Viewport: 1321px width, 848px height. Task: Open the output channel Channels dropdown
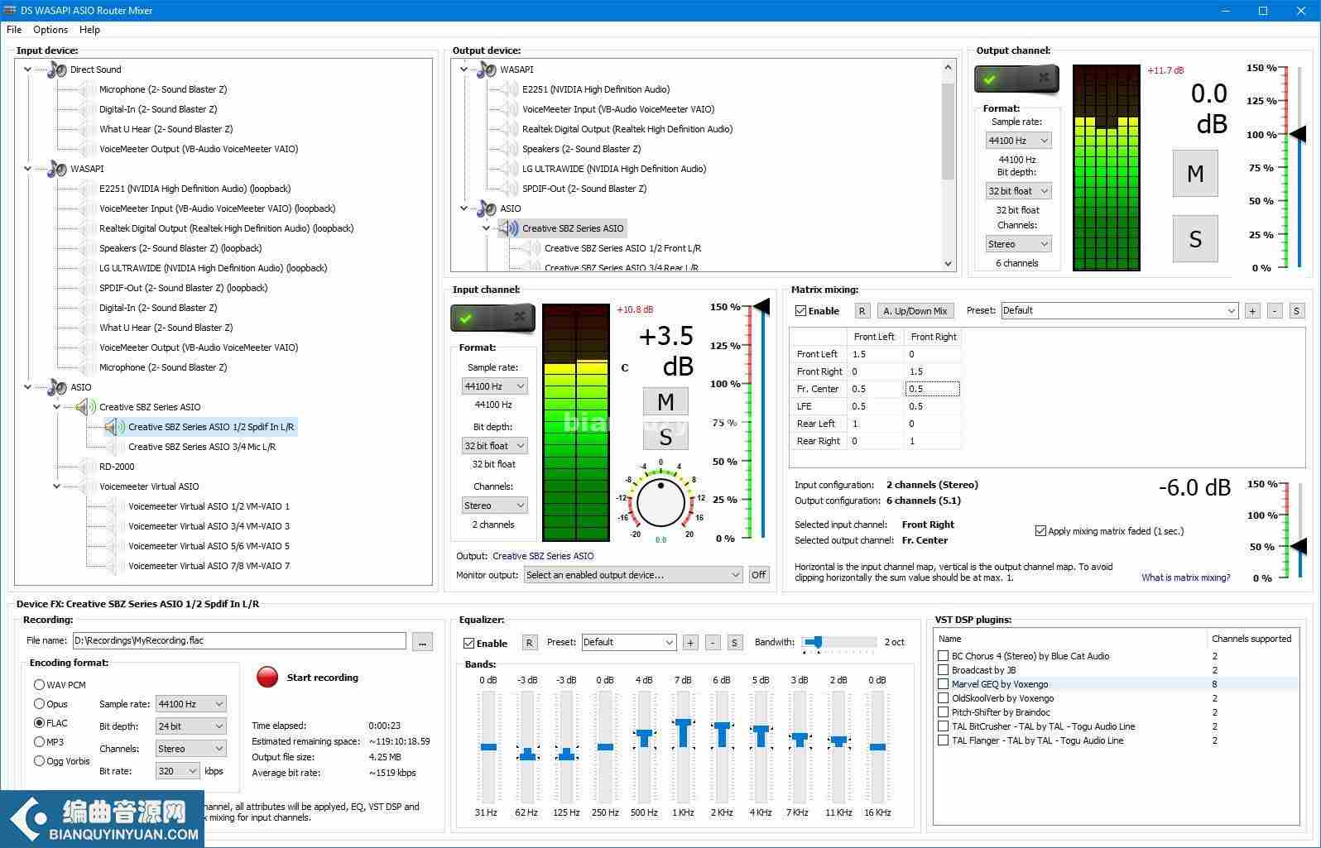tap(1018, 244)
